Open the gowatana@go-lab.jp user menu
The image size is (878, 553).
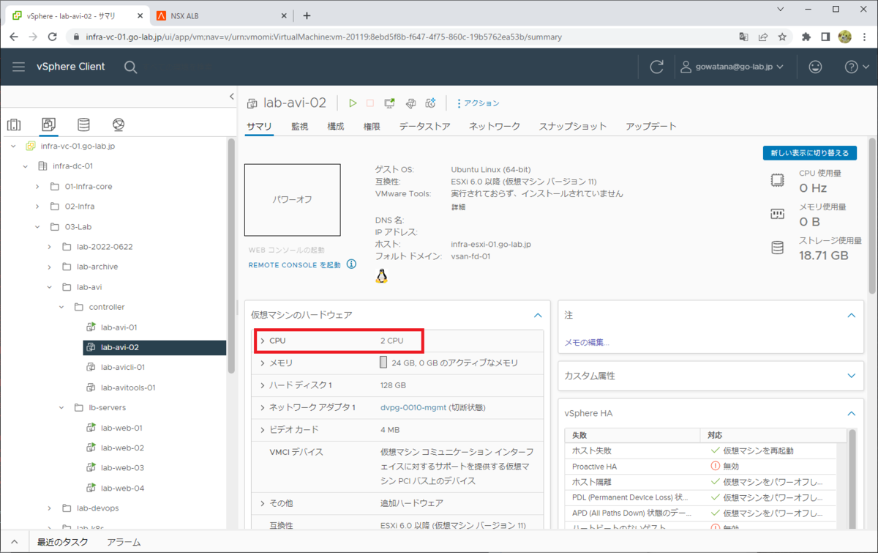tap(732, 67)
